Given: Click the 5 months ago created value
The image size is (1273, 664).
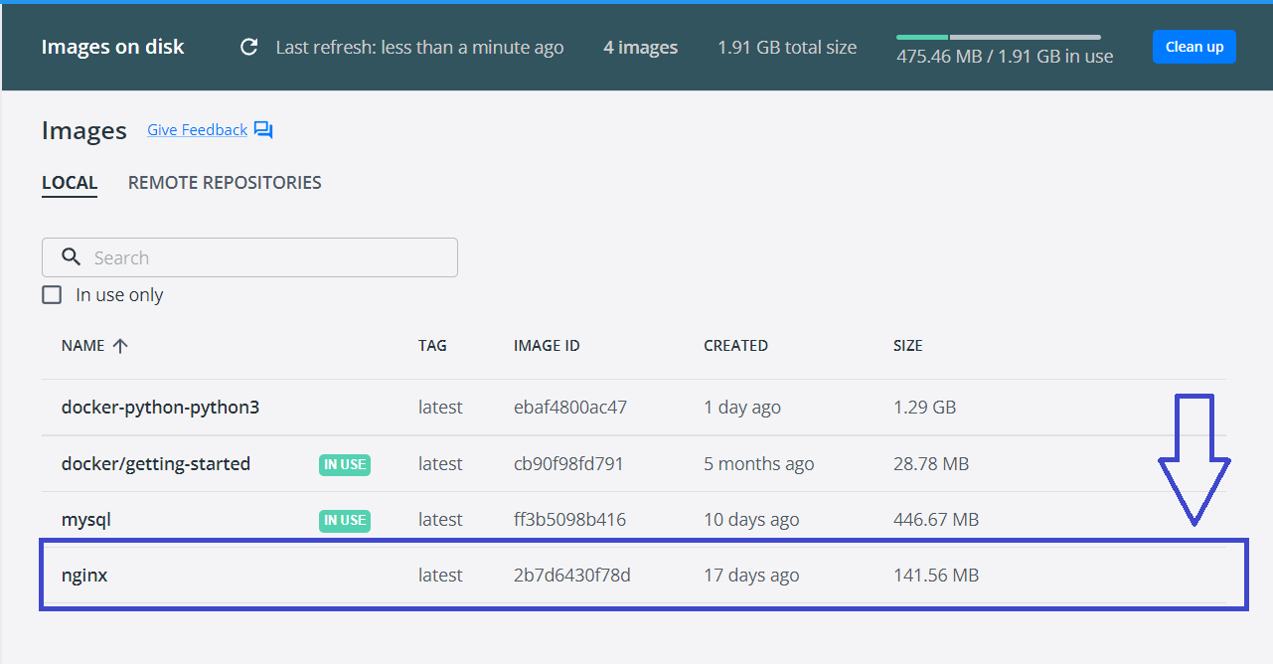Looking at the screenshot, I should [759, 464].
